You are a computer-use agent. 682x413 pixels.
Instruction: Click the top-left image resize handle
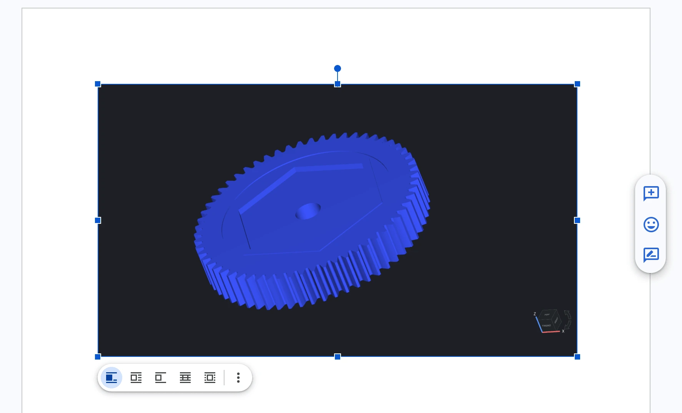pos(98,84)
